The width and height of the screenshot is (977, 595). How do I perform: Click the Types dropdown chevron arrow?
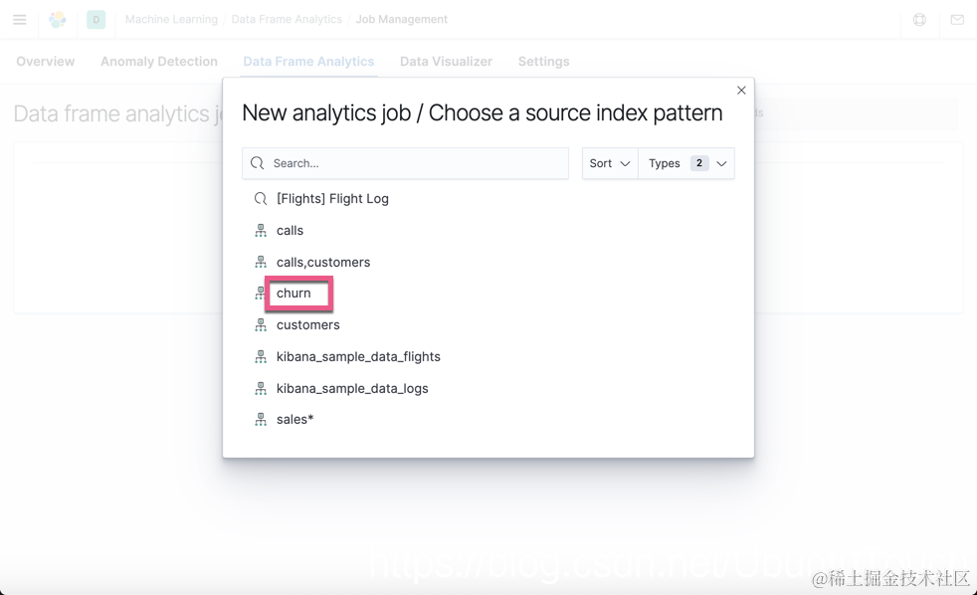click(721, 164)
